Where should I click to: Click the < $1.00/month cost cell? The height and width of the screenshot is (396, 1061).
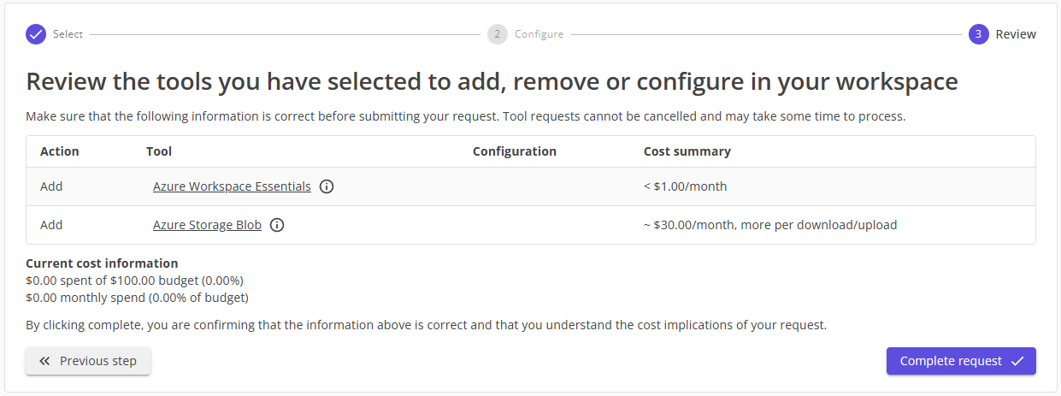click(x=685, y=186)
